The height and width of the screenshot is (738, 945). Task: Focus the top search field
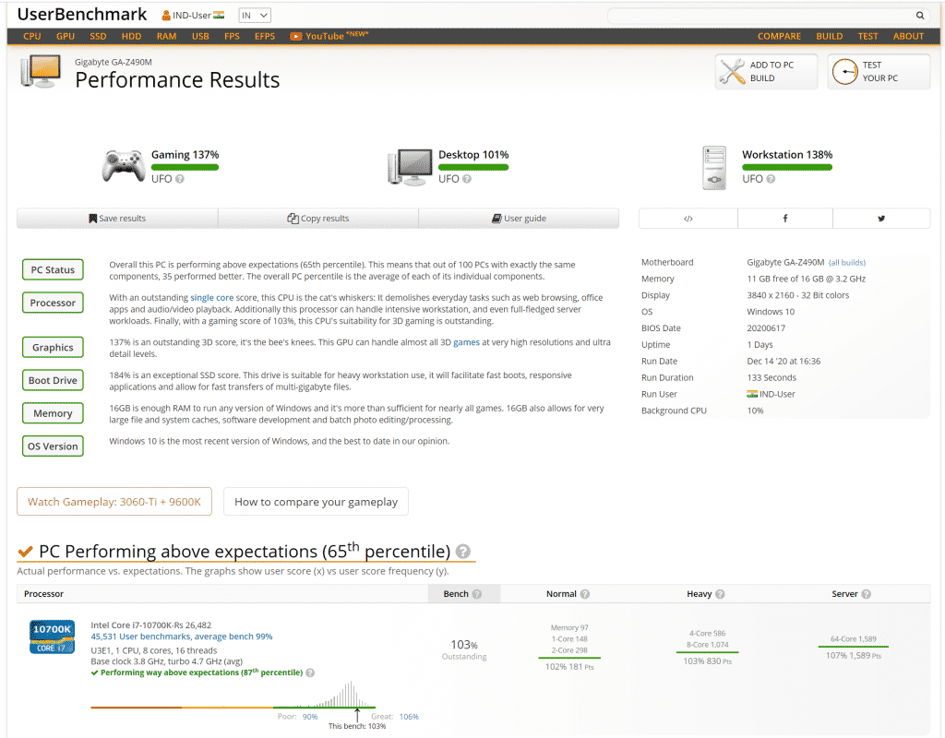760,16
